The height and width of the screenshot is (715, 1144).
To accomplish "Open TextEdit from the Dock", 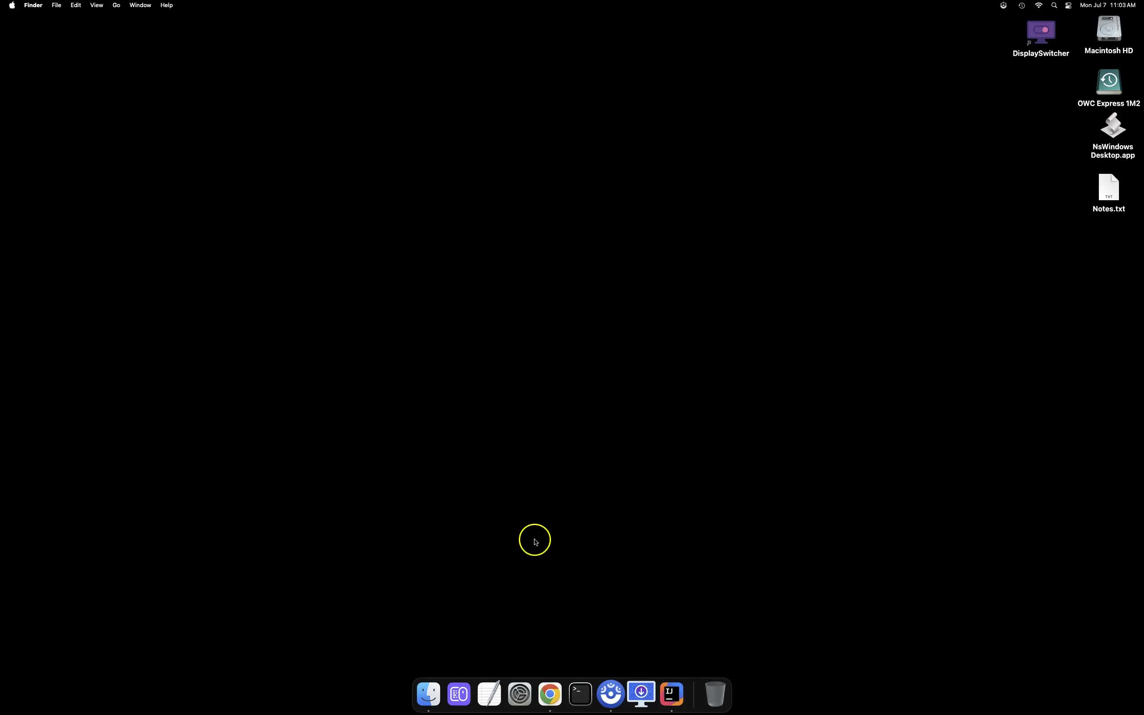I will (489, 694).
